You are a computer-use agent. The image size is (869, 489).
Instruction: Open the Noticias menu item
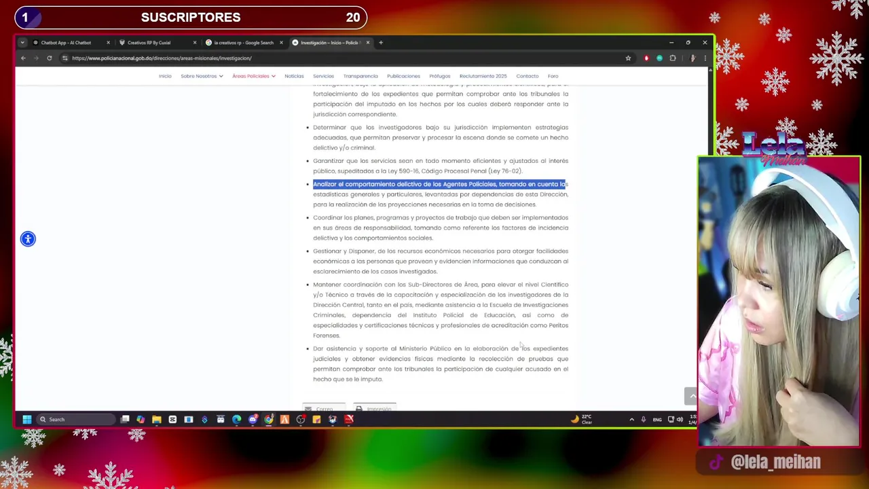click(294, 76)
